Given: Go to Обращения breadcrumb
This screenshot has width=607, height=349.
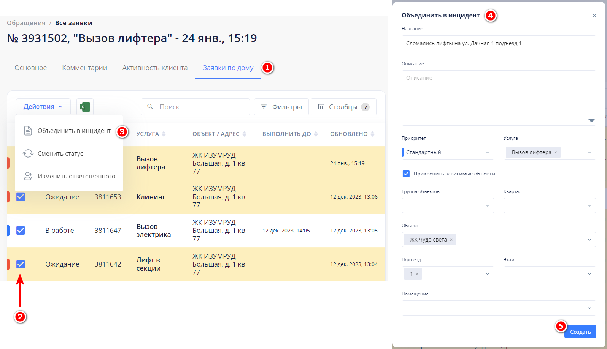Looking at the screenshot, I should click(26, 23).
